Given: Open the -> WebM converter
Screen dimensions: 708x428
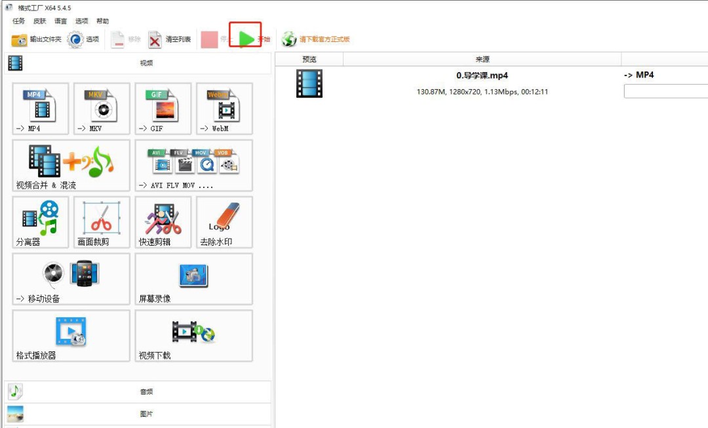Looking at the screenshot, I should click(224, 109).
